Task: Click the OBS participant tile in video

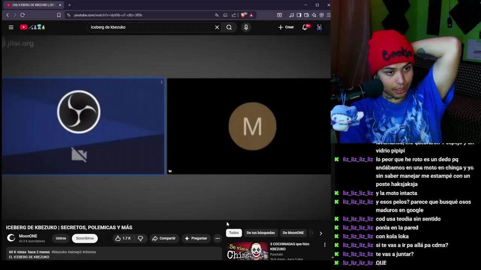Action: coord(83,126)
